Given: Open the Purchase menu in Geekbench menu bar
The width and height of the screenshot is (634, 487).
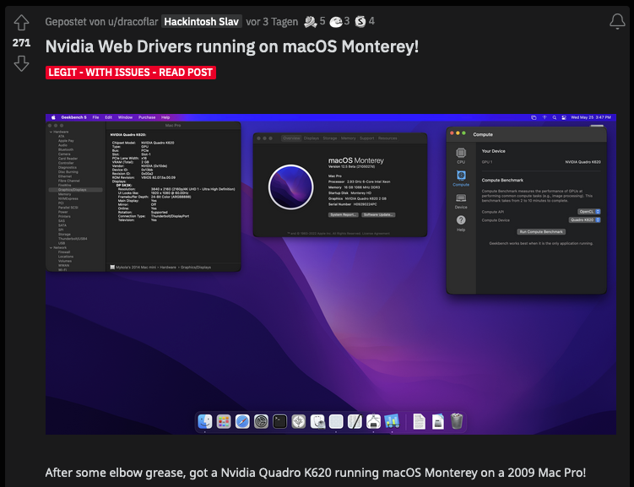Looking at the screenshot, I should (147, 117).
